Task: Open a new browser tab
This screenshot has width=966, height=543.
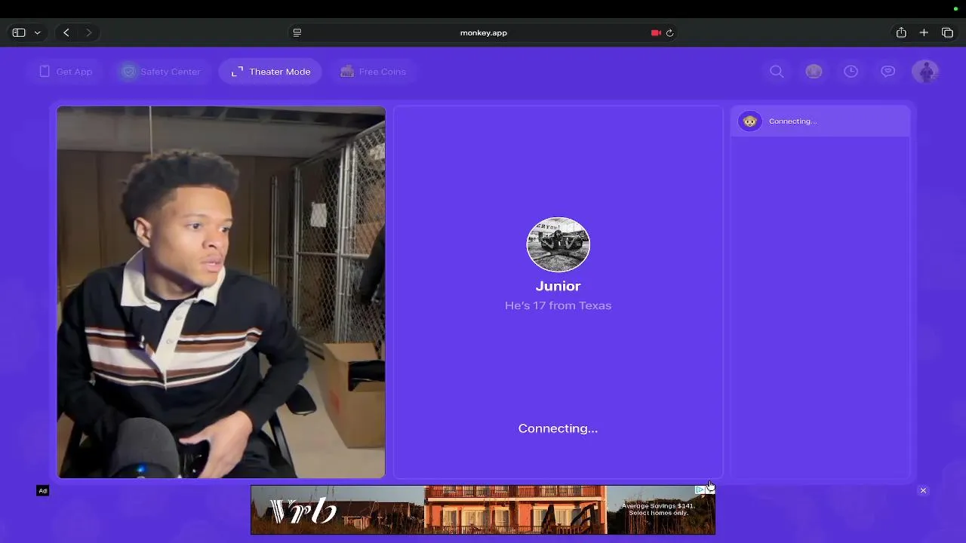Action: coord(924,32)
